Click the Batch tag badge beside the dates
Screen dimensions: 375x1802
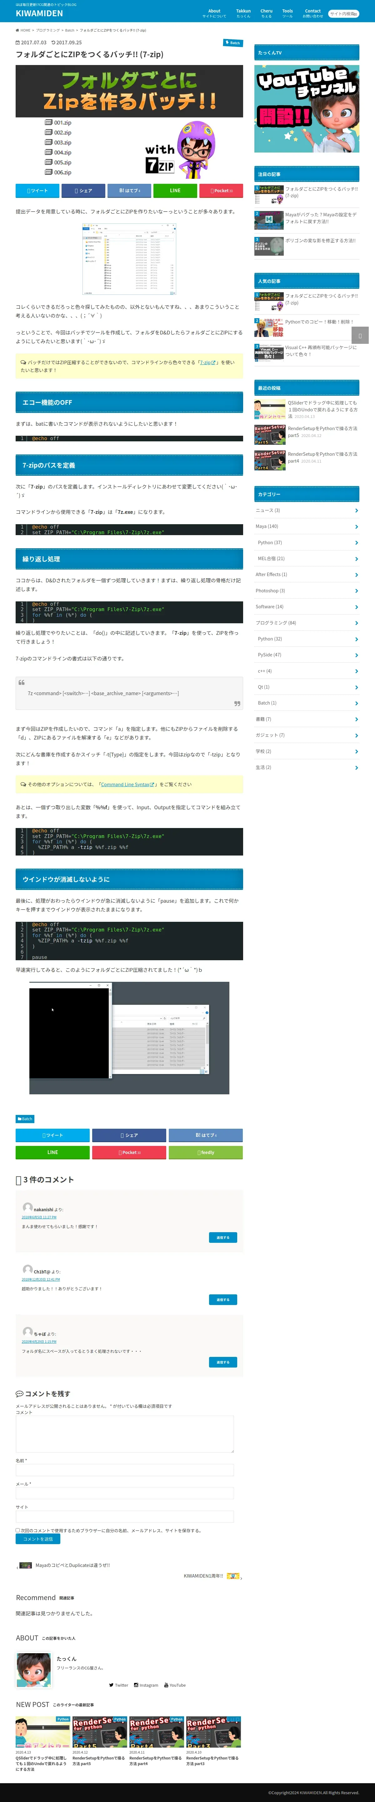pyautogui.click(x=233, y=43)
